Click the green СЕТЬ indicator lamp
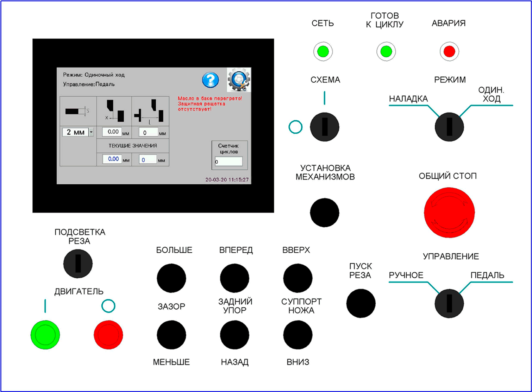The height and width of the screenshot is (392, 532). (x=323, y=51)
